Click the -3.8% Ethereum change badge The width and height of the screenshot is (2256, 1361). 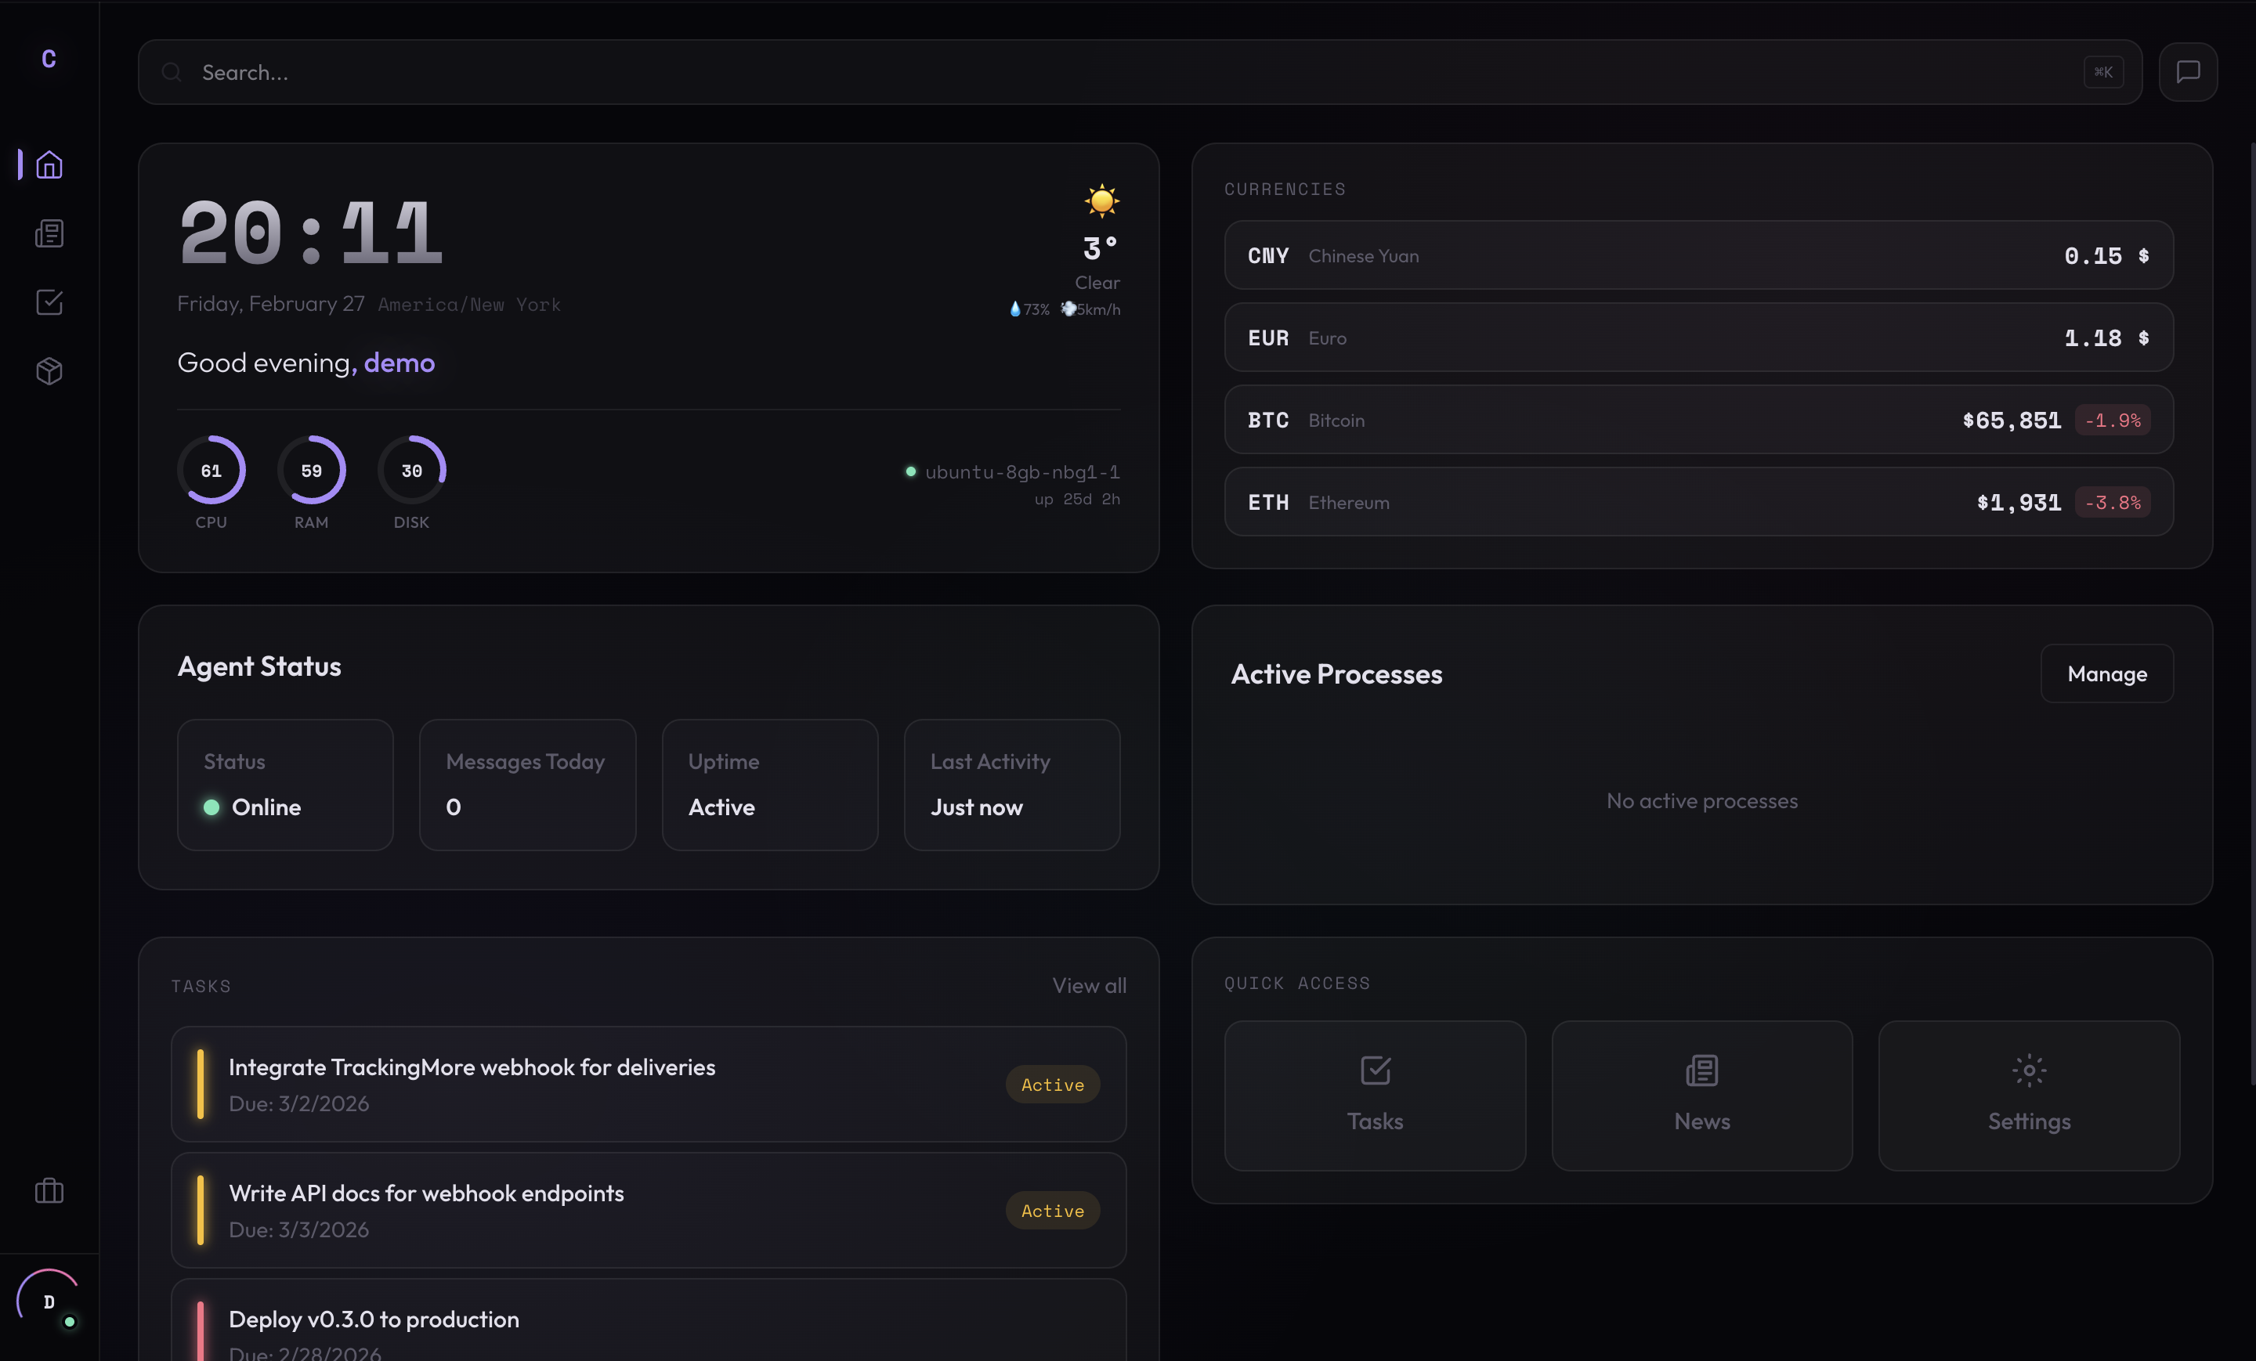[2112, 503]
